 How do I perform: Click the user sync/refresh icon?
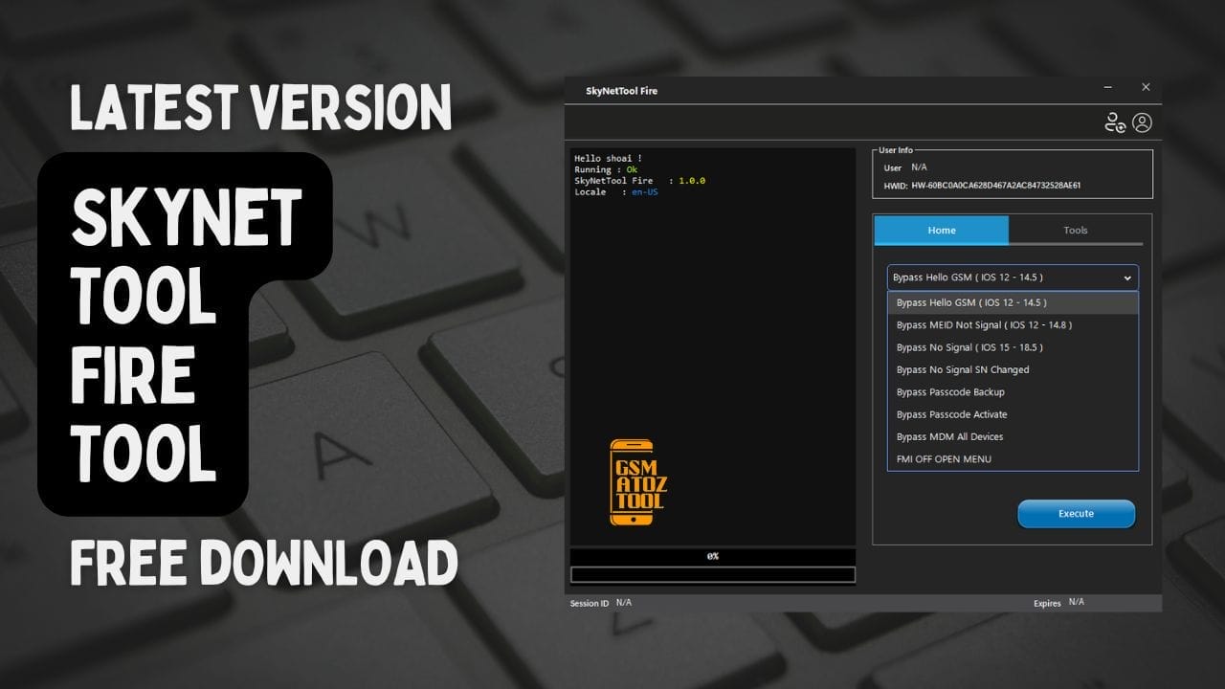click(x=1115, y=122)
